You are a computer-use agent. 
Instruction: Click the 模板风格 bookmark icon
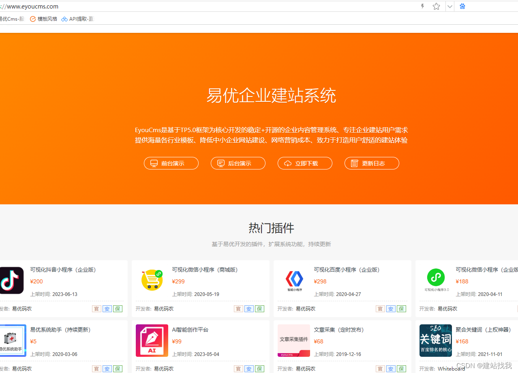tap(33, 19)
